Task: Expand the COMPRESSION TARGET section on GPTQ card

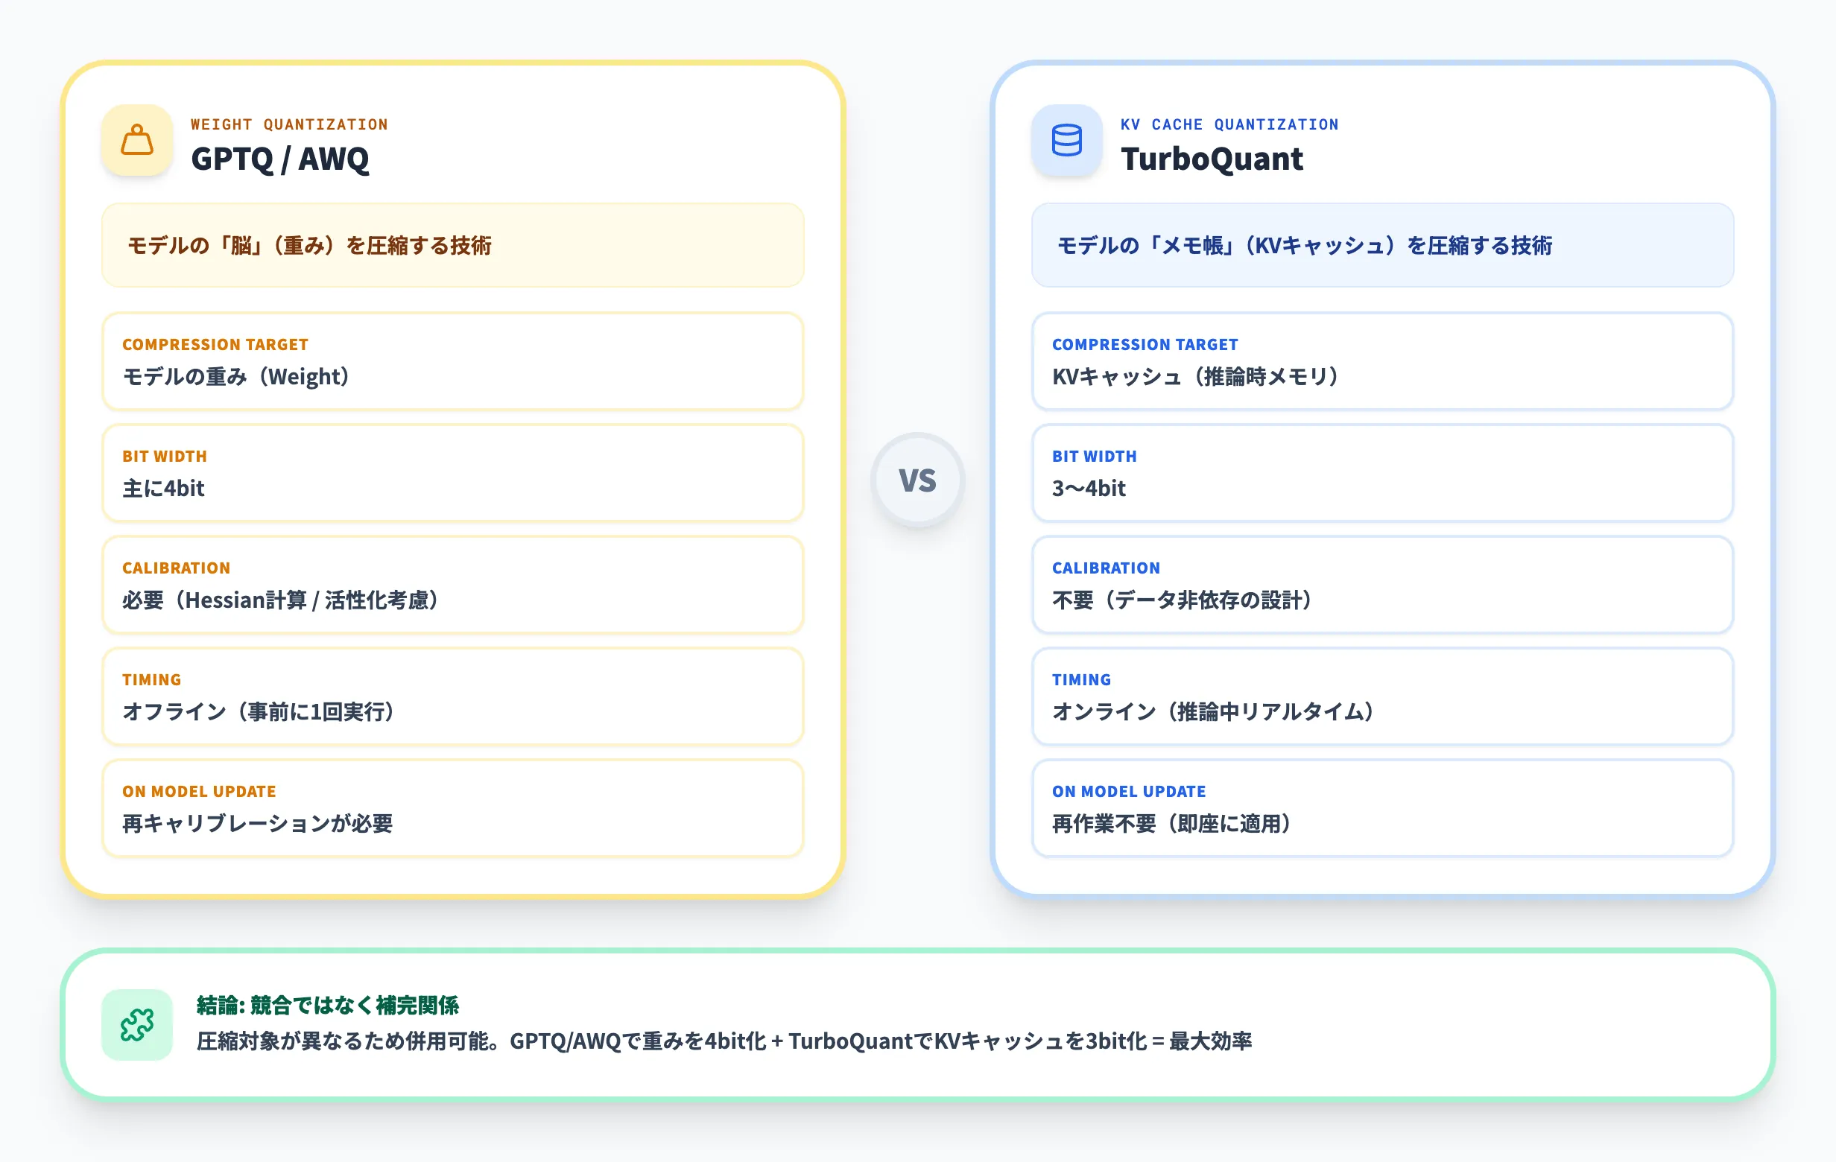Action: 452,362
